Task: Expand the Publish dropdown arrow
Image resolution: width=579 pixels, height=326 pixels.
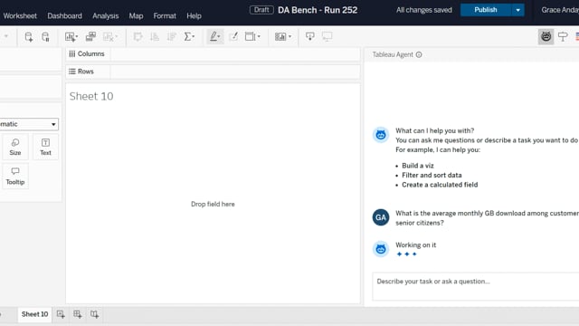Action: point(517,10)
